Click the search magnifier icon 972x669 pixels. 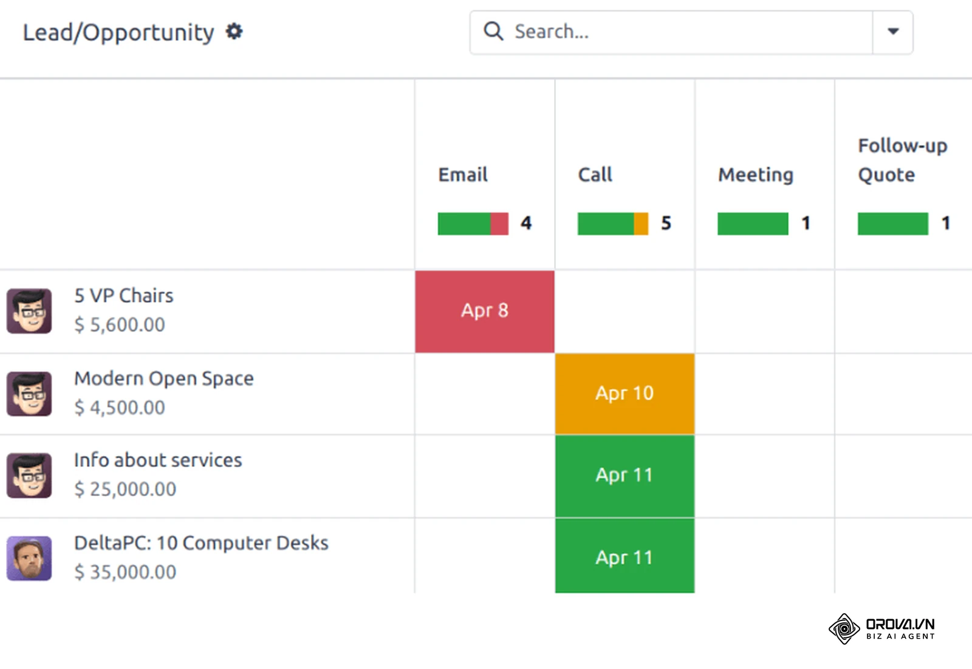(493, 31)
